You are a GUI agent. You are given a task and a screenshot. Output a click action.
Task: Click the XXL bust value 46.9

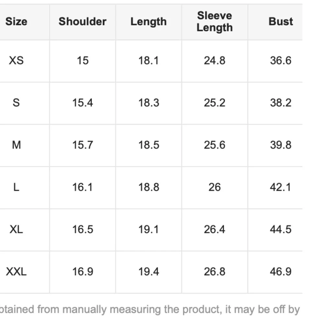(x=281, y=272)
